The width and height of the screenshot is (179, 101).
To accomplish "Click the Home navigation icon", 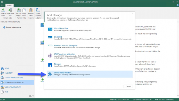I will [2, 68].
